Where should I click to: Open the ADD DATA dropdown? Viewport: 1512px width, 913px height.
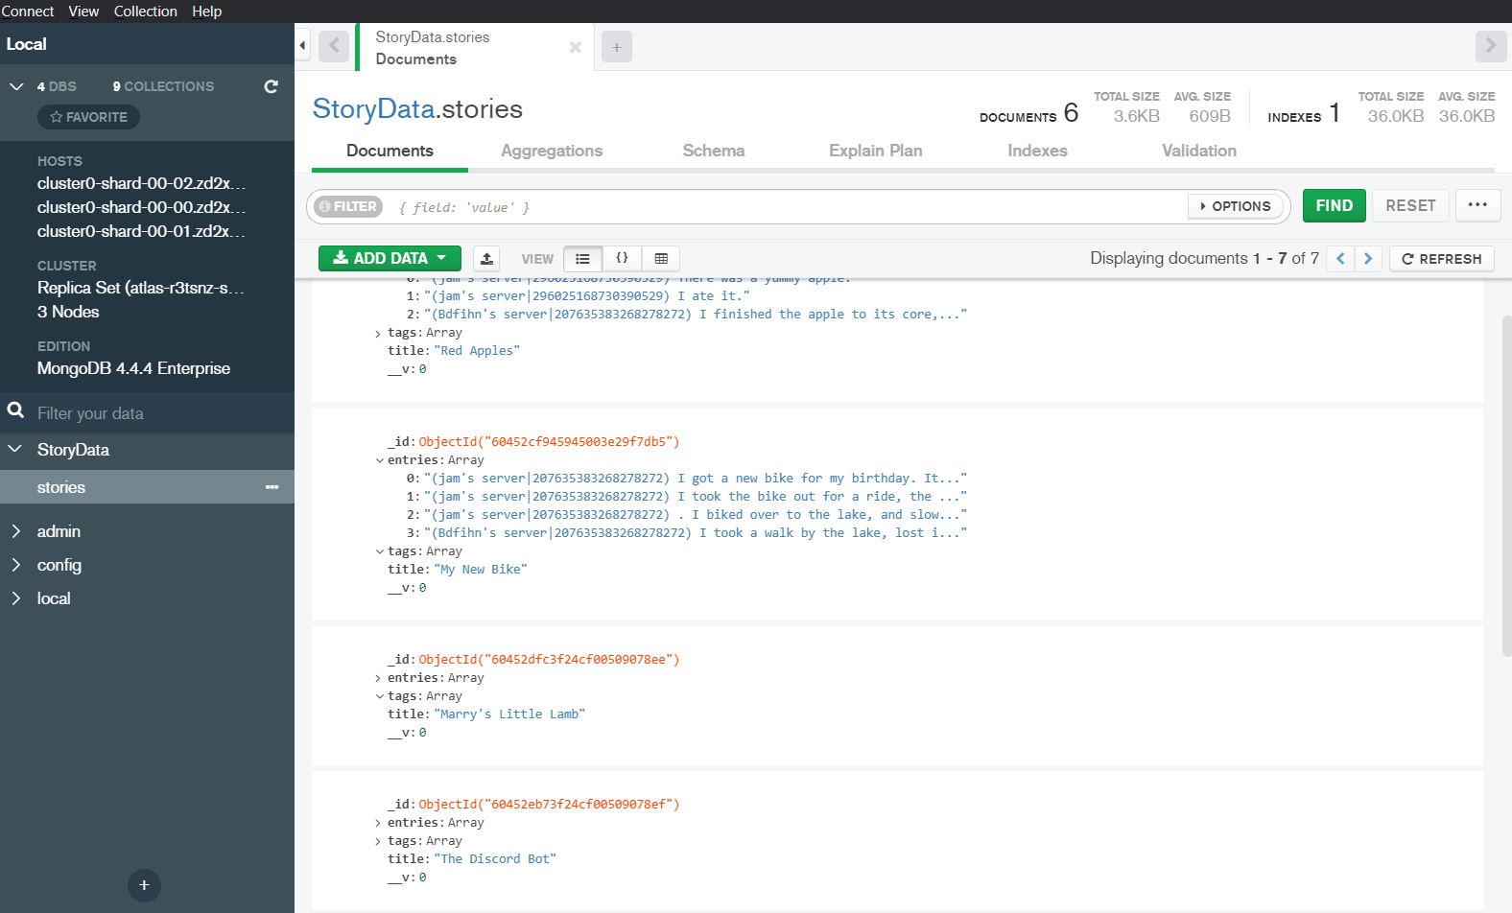pos(390,259)
